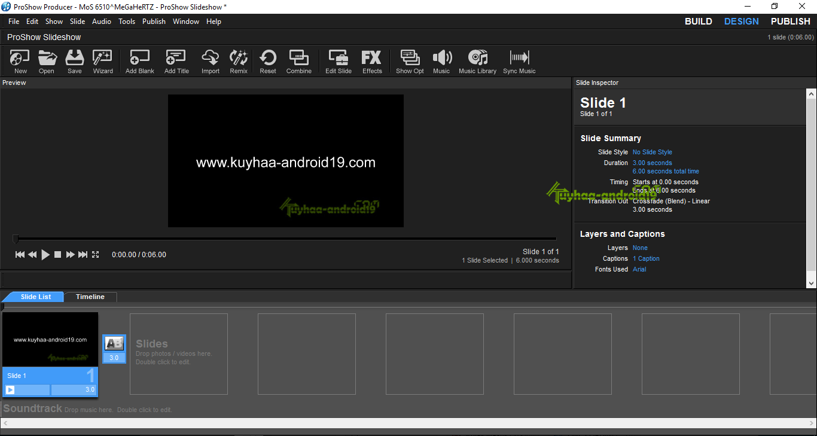Image resolution: width=817 pixels, height=436 pixels.
Task: Toggle full screen preview
Action: [x=95, y=255]
